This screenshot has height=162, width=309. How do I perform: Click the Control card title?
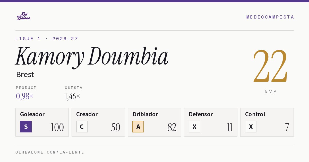click(x=255, y=114)
